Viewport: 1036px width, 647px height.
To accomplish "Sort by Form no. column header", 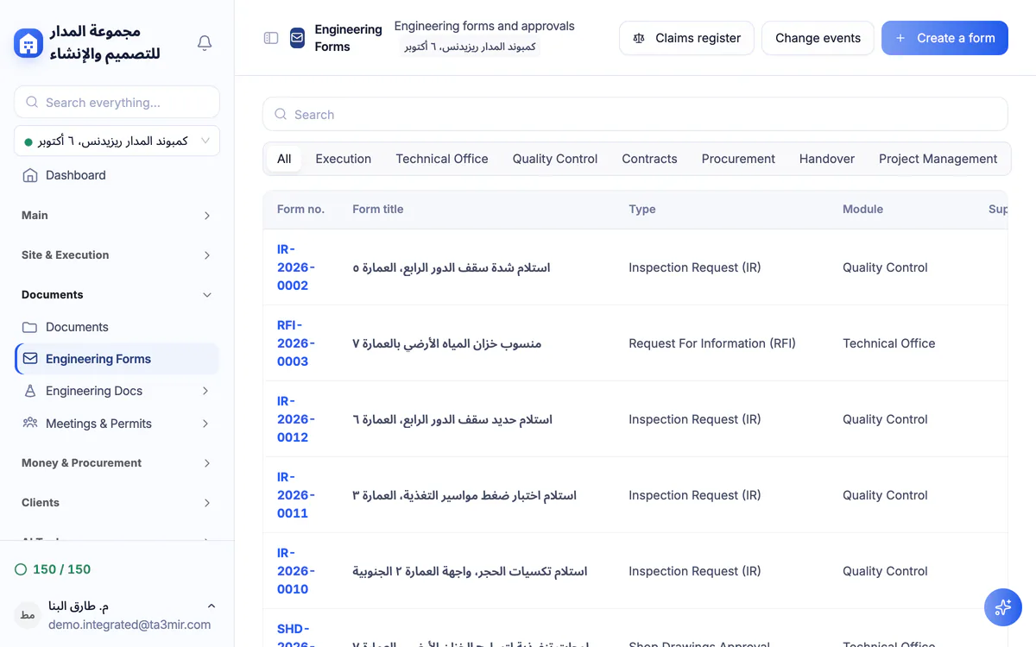I will pos(300,209).
